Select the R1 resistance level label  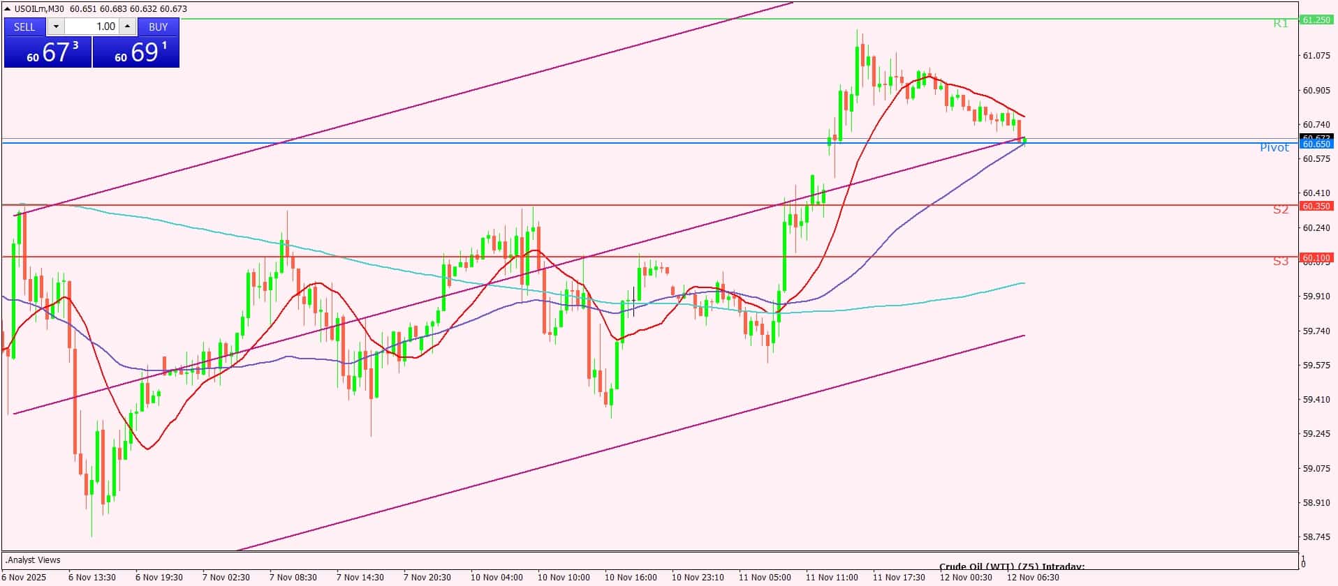[1280, 24]
